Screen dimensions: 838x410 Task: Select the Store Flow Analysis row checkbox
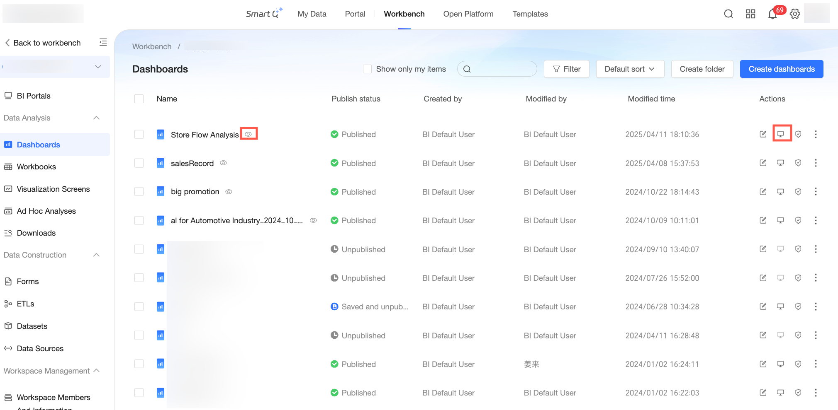[139, 134]
